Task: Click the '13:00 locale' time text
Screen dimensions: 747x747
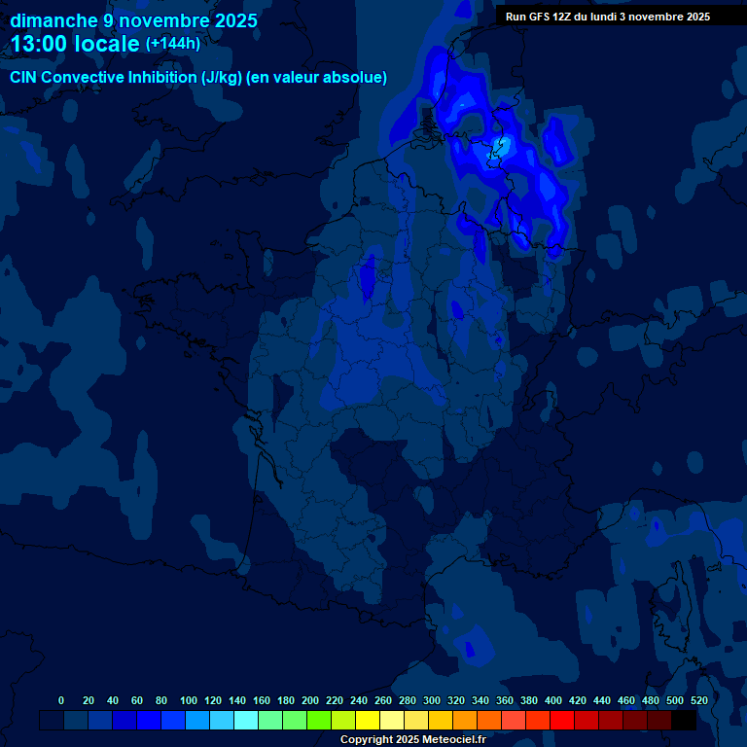Action: (75, 44)
